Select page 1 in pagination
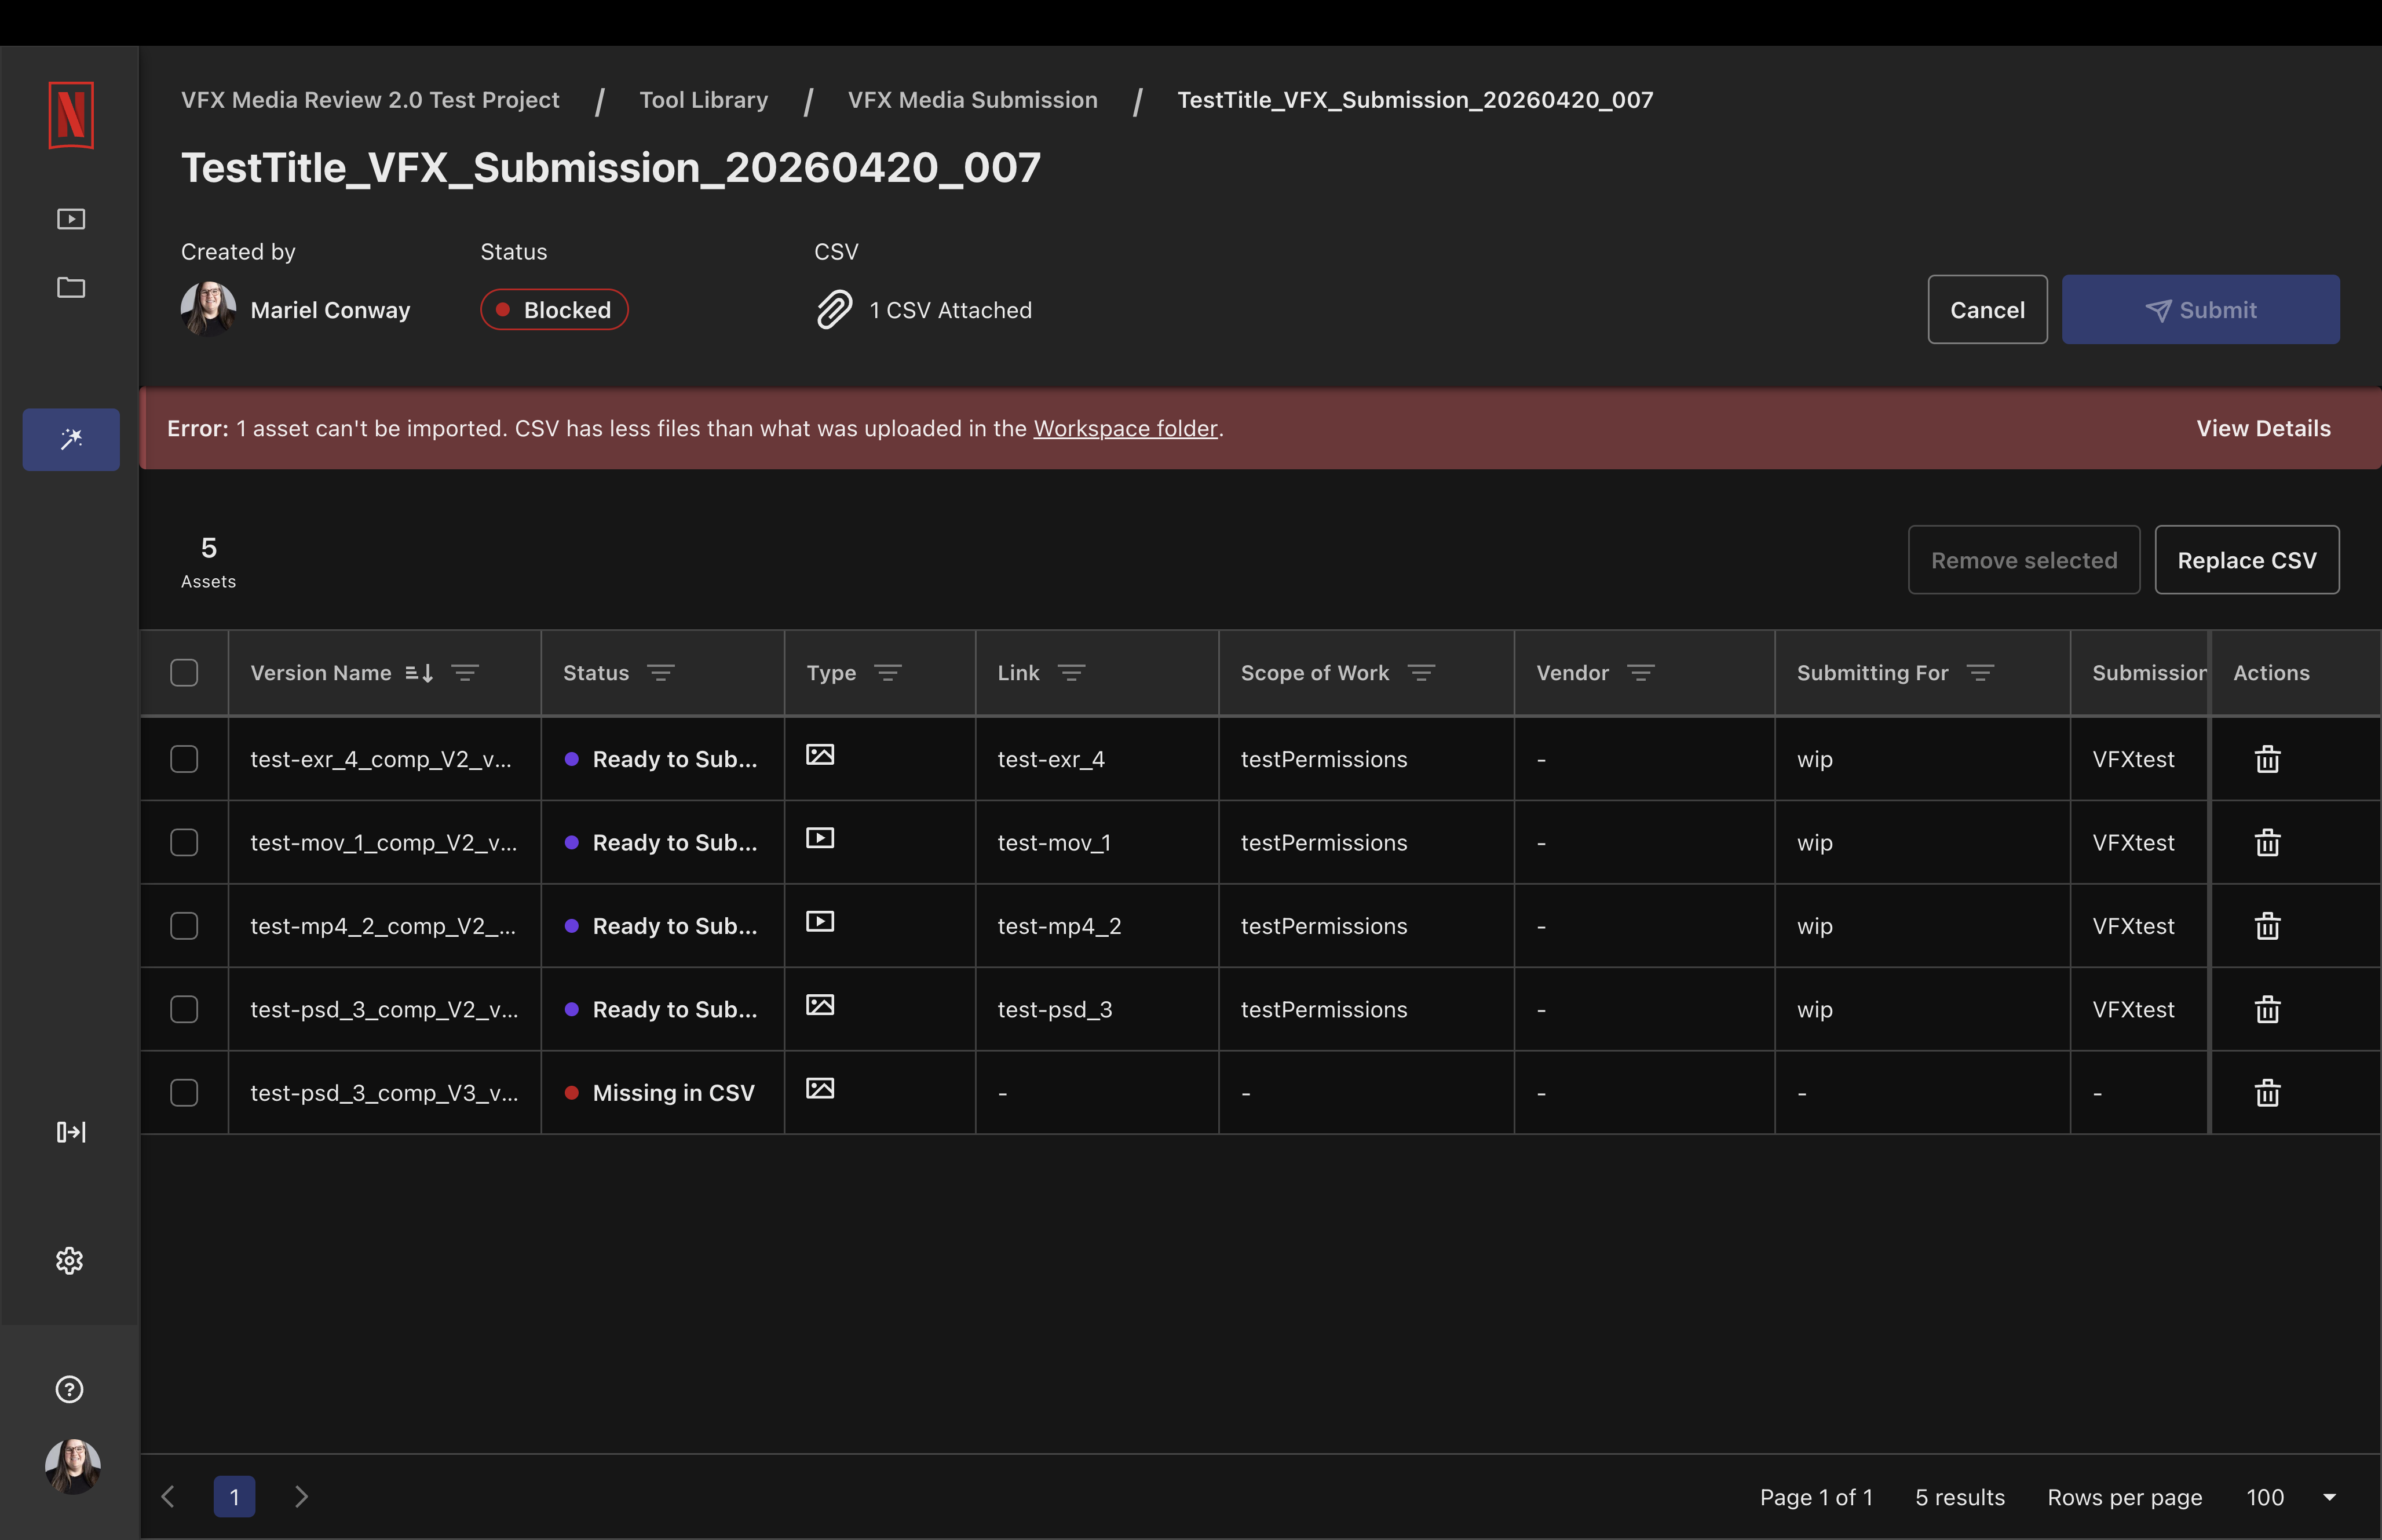The image size is (2382, 1540). (234, 1497)
